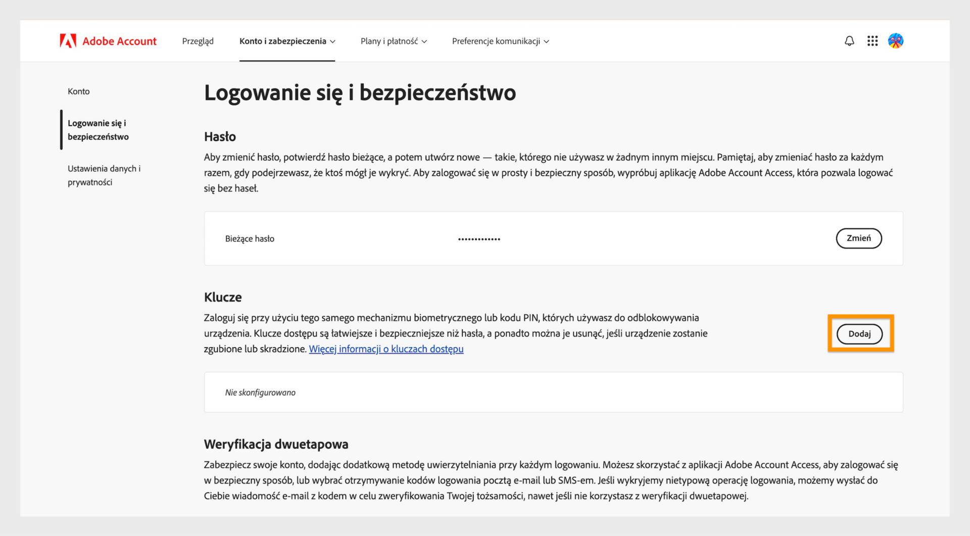Switch to the Przegląd tab
This screenshot has height=536, width=970.
click(x=198, y=41)
